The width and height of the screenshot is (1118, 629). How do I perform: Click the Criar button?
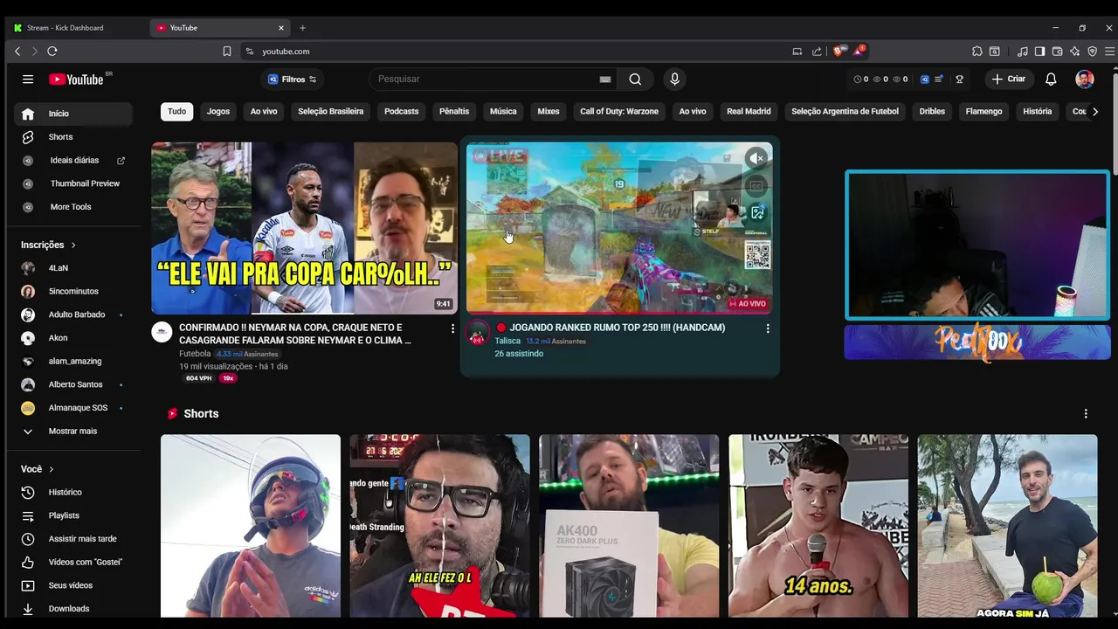1009,79
